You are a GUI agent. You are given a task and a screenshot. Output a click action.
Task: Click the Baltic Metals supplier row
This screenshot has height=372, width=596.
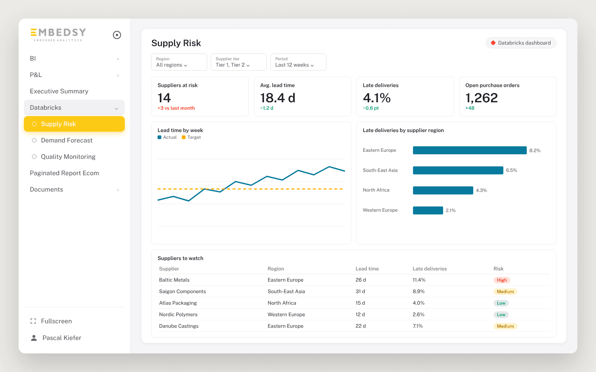(x=354, y=280)
